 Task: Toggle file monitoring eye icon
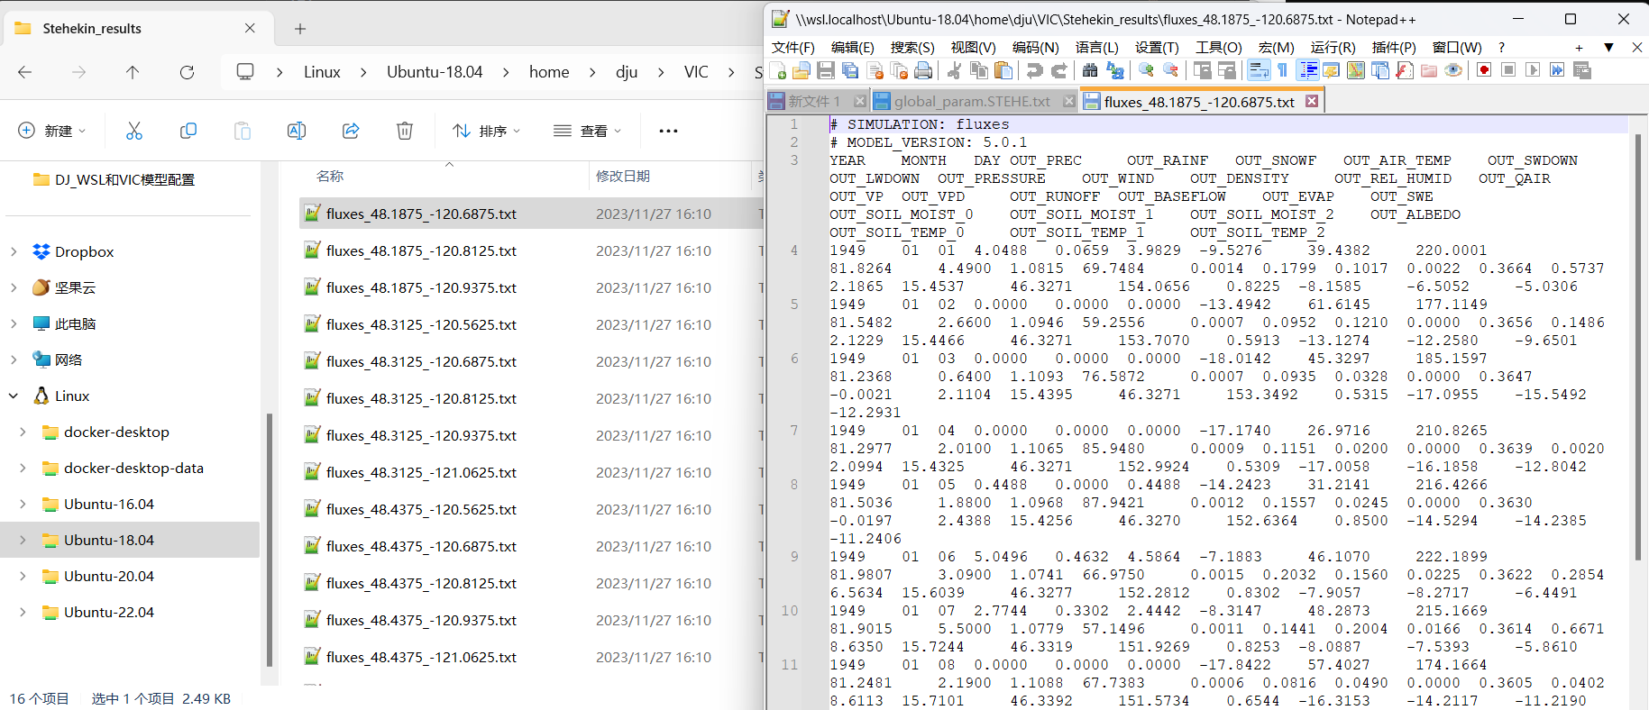click(1453, 70)
